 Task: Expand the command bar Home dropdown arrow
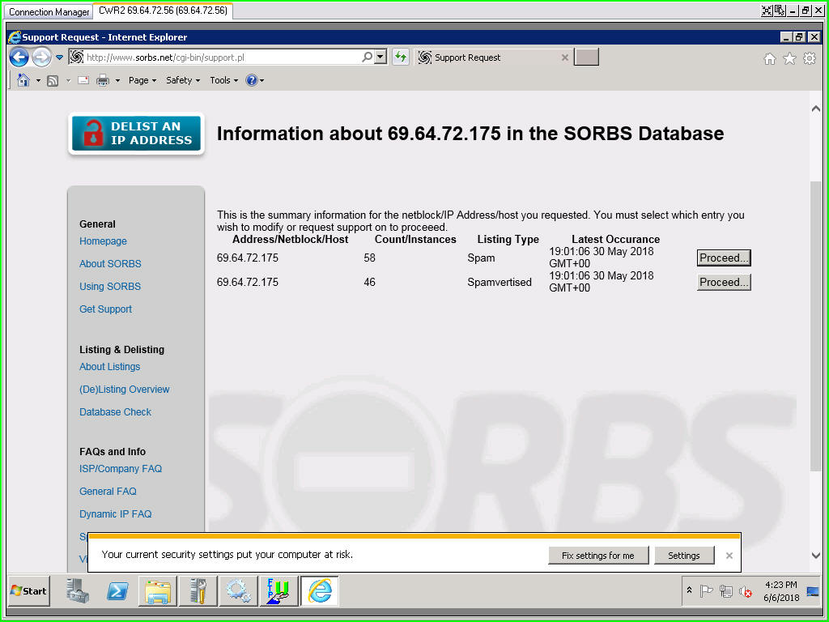[38, 81]
